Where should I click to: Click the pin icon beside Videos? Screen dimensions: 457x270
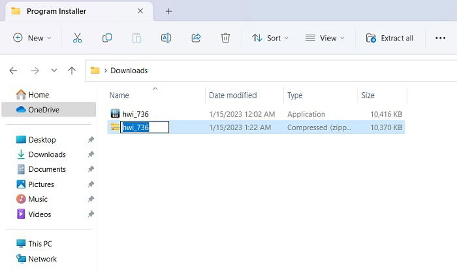tap(91, 214)
